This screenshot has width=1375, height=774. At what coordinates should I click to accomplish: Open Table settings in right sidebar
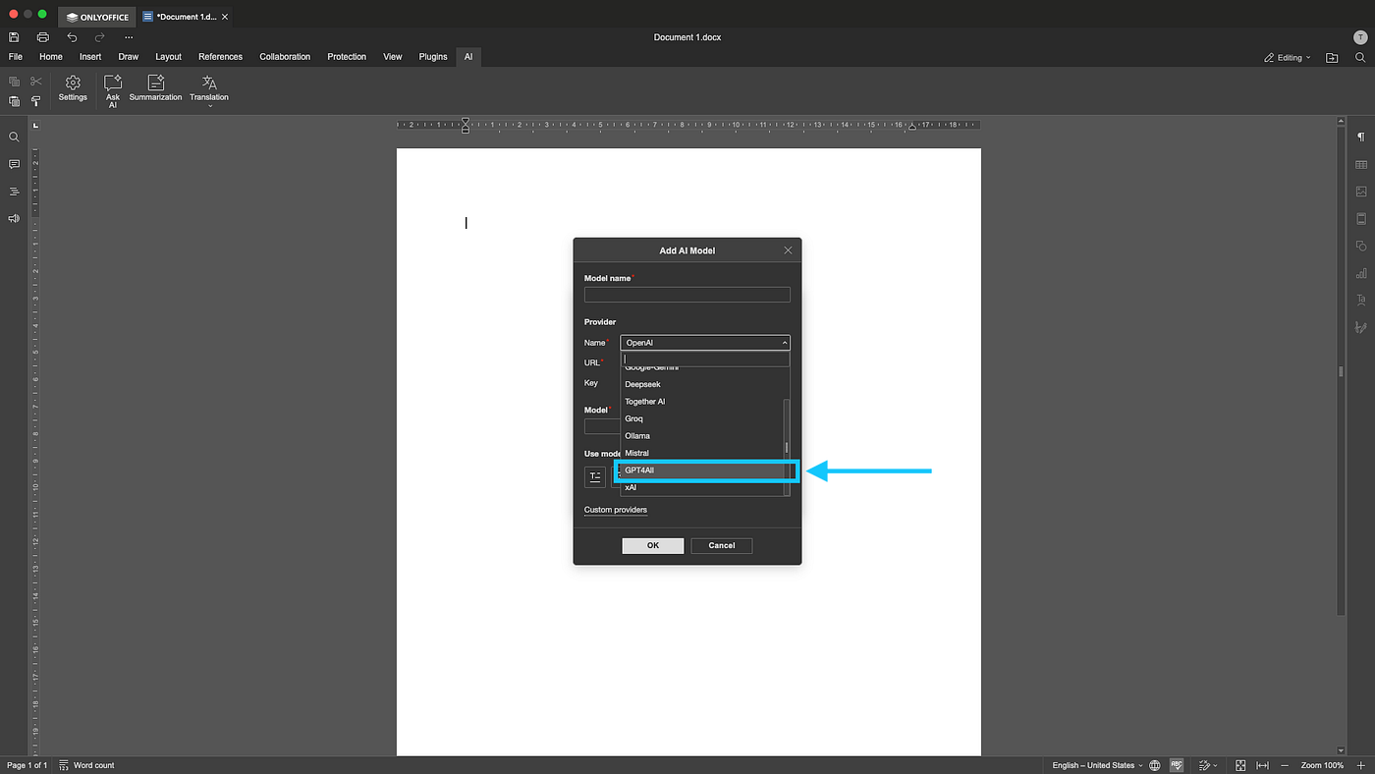(x=1361, y=164)
